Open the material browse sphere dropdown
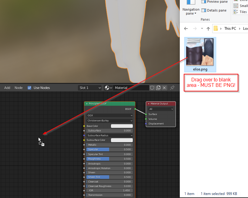The image size is (248, 198). pyautogui.click(x=108, y=88)
